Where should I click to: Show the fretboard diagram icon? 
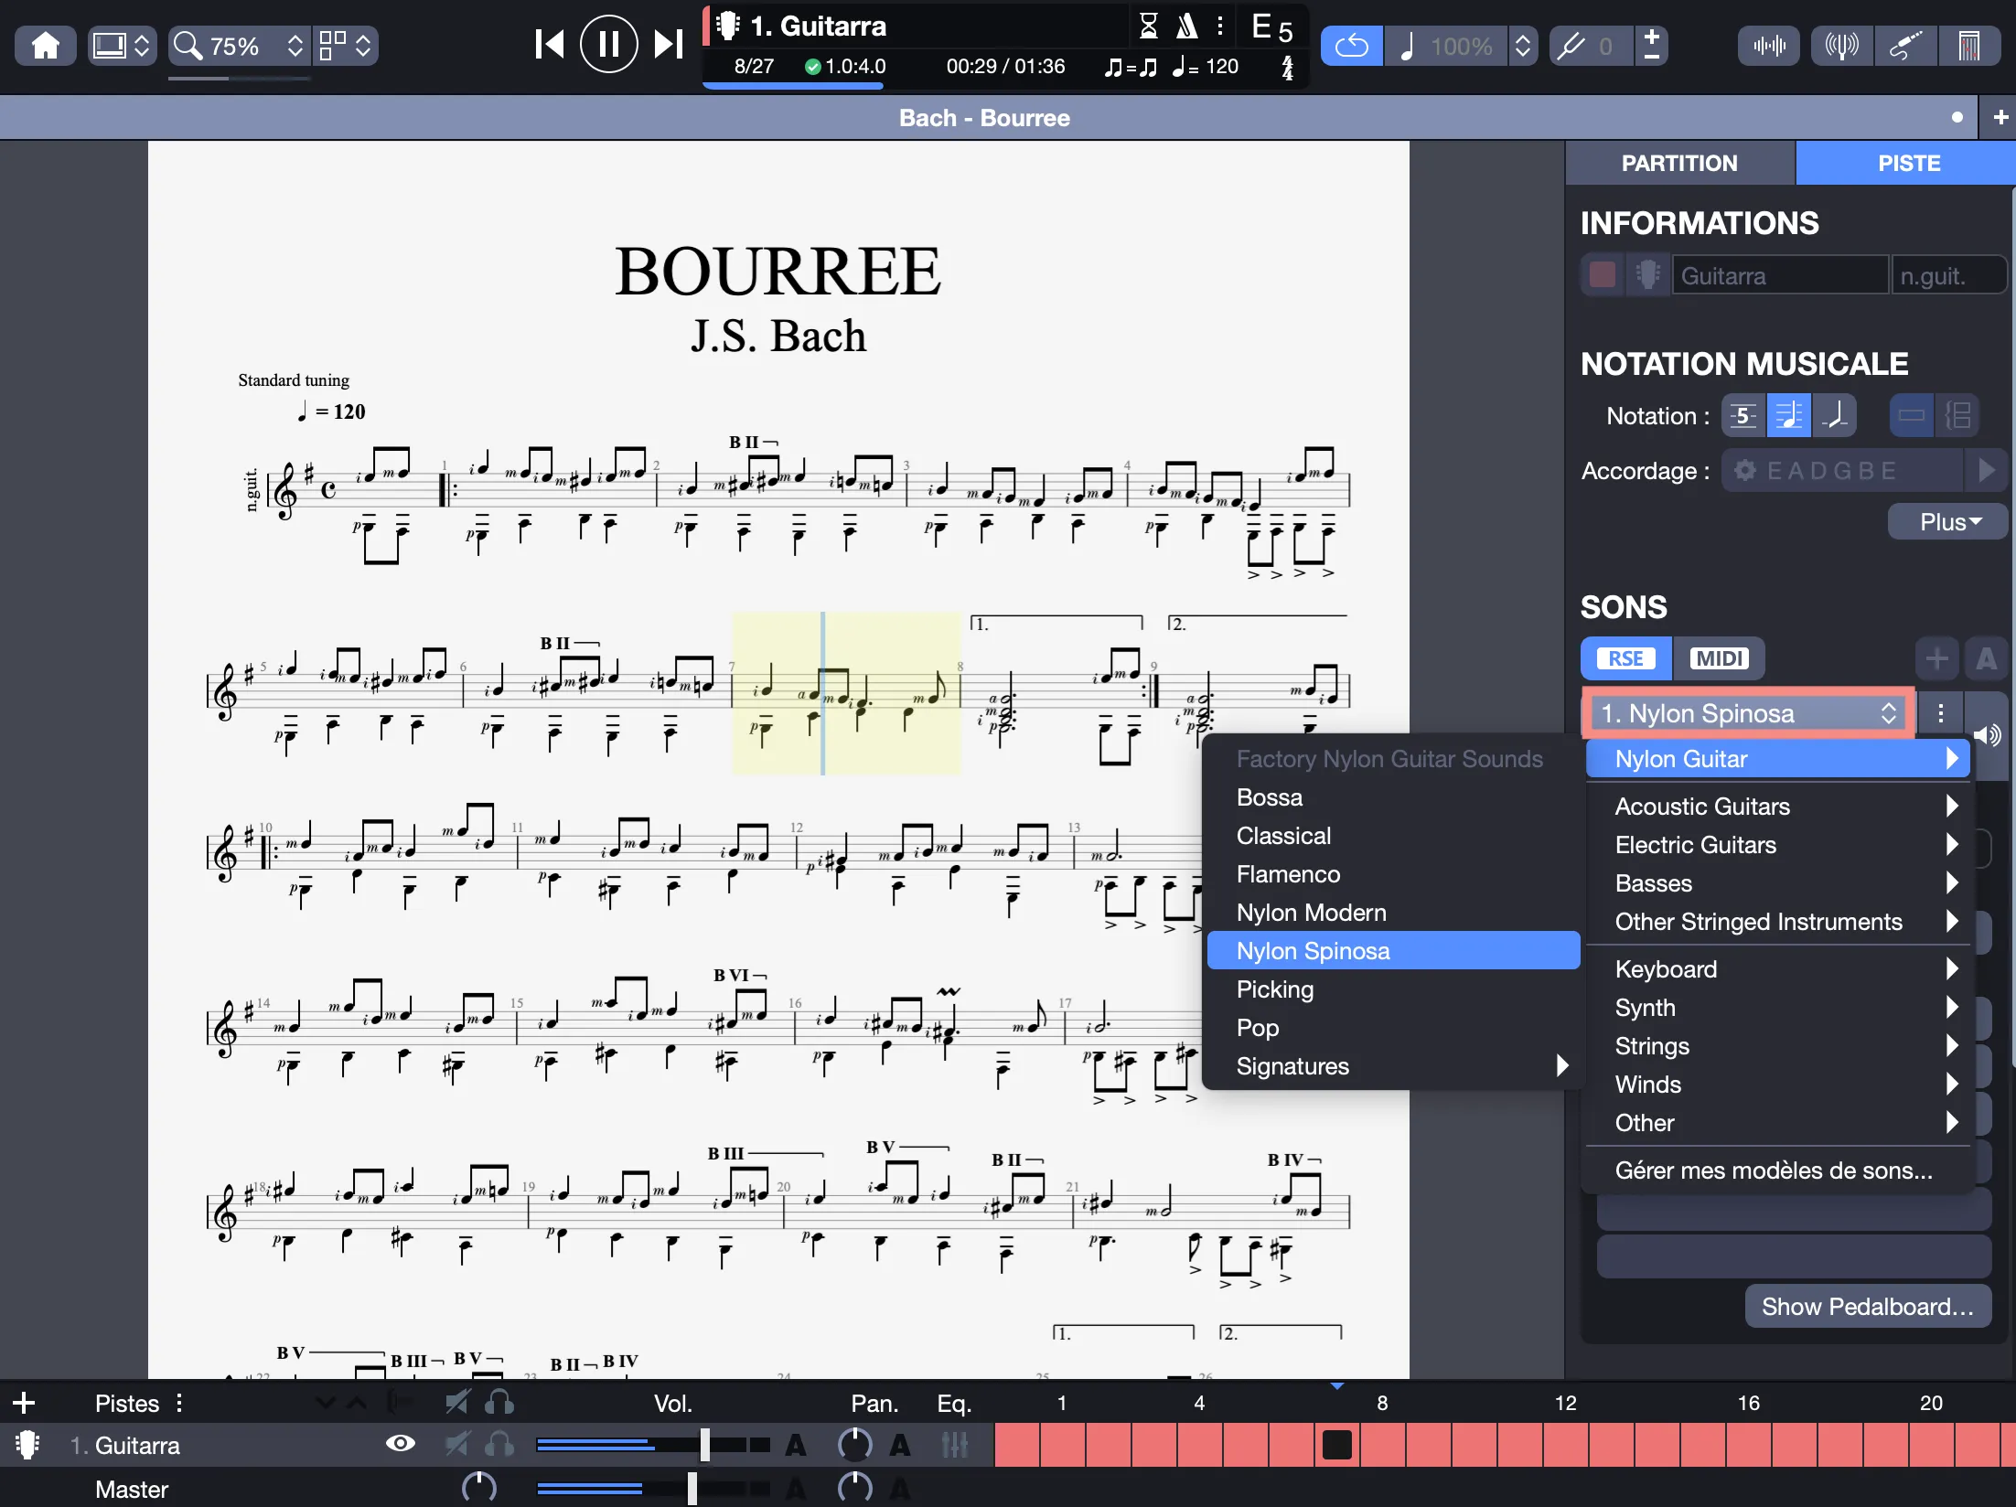pos(1969,46)
